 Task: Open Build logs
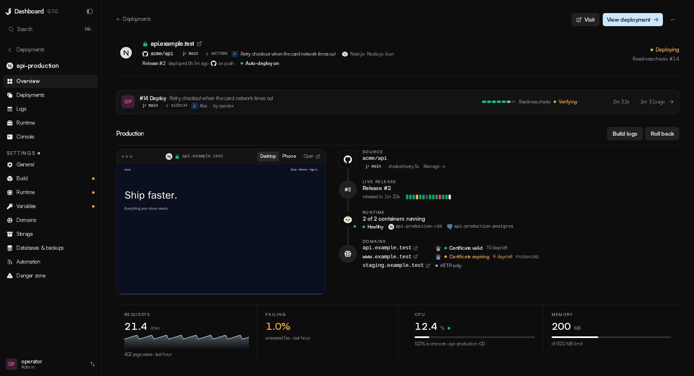click(625, 134)
